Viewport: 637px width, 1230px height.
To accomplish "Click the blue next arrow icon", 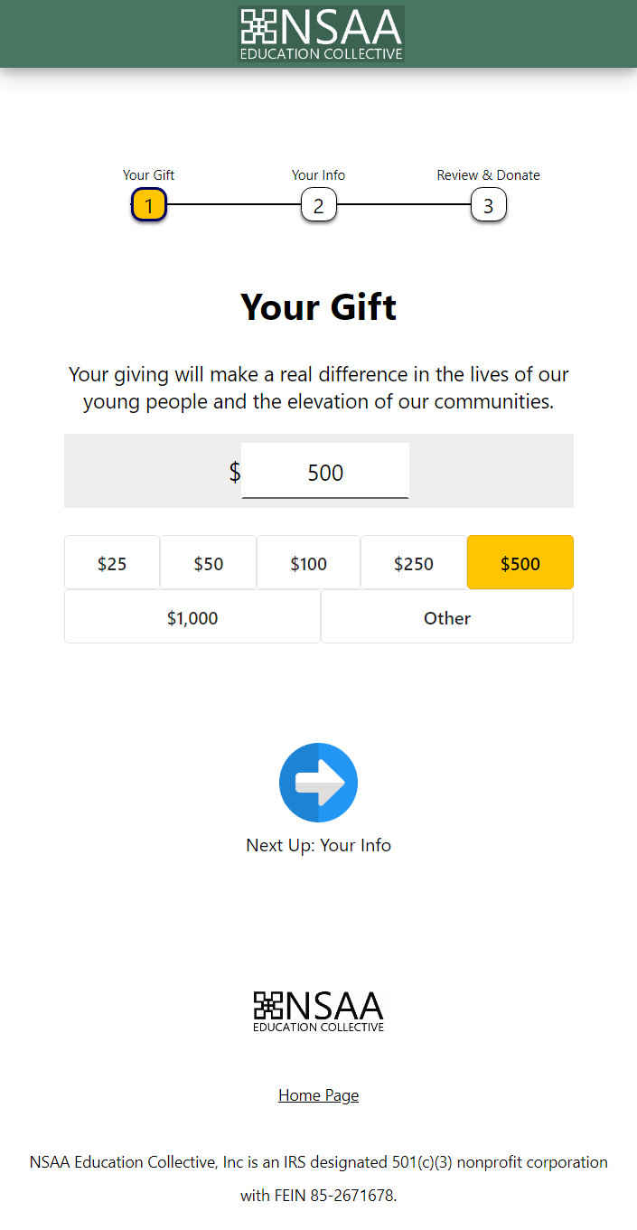I will pos(318,783).
